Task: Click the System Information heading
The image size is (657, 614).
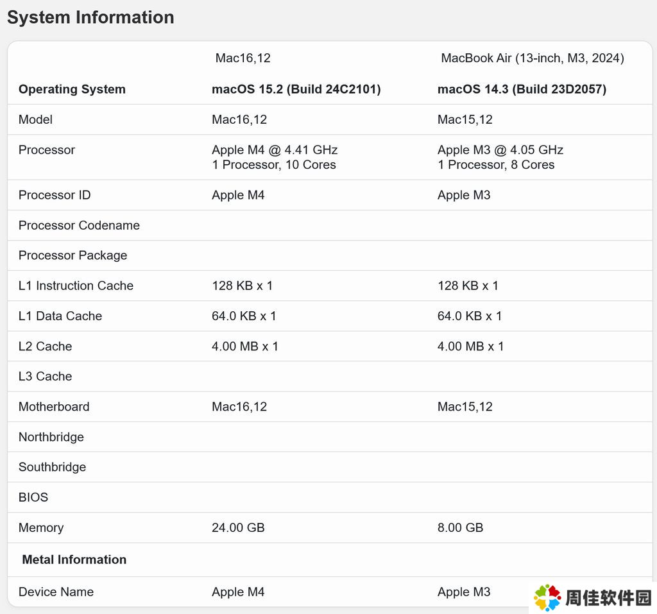Action: click(x=90, y=17)
